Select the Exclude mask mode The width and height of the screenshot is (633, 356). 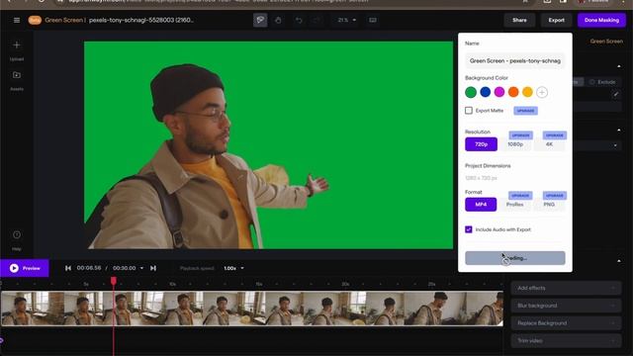pos(602,82)
